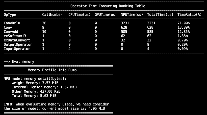This screenshot has height=115, width=207.
Task: Click the 71.00% time ratio value
Action: click(184, 23)
